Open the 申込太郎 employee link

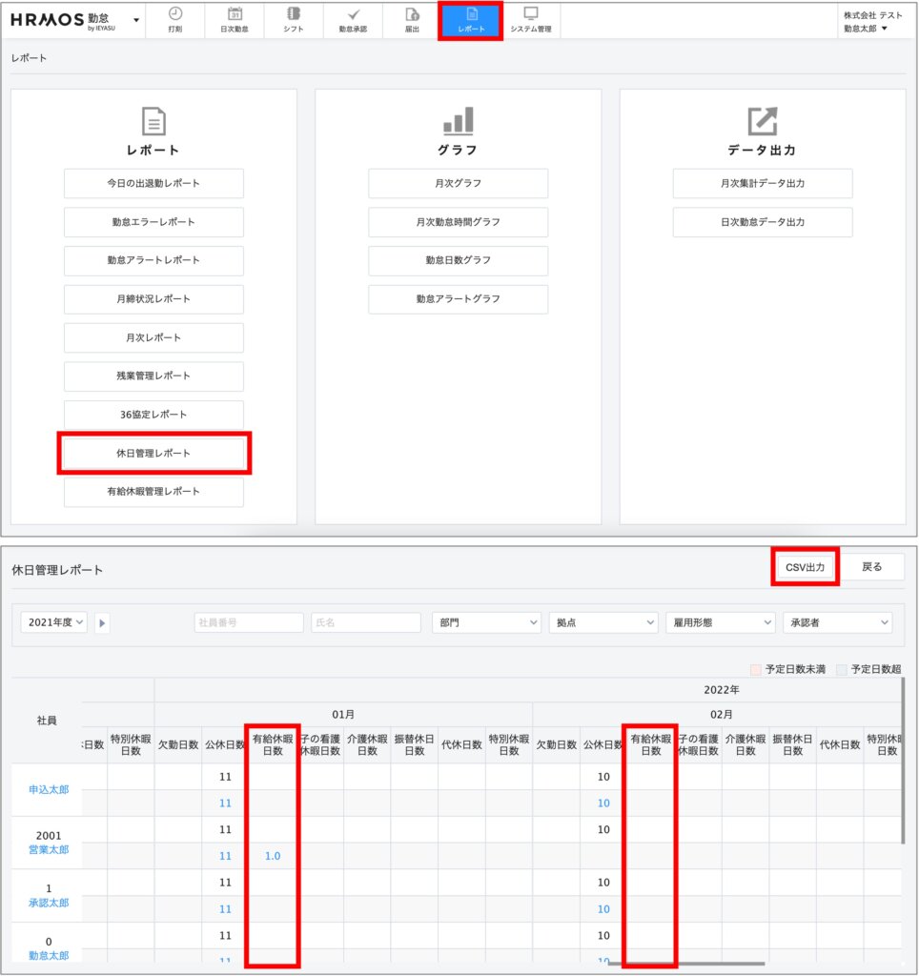point(49,790)
